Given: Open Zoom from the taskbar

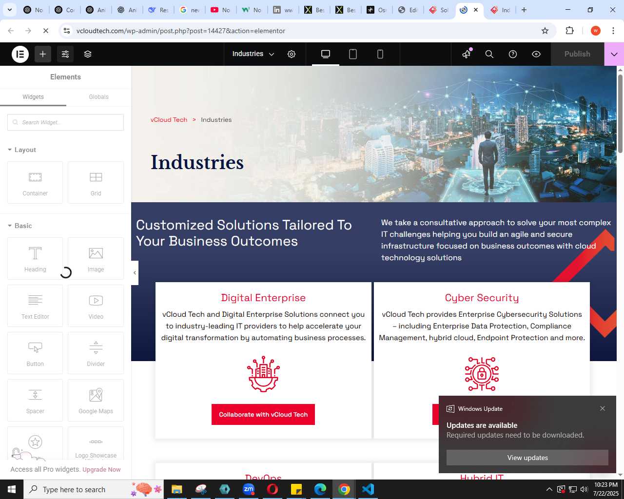Looking at the screenshot, I should [249, 489].
